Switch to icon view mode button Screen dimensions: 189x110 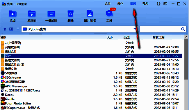point(11,29)
